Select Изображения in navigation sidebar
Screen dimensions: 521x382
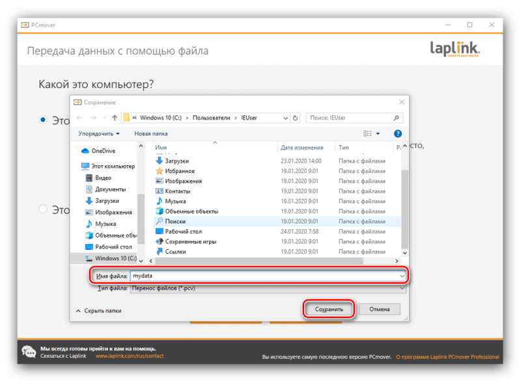pos(109,212)
